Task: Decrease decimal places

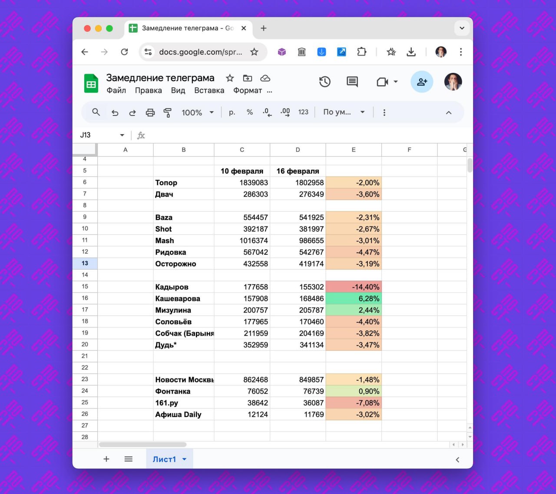Action: [267, 112]
